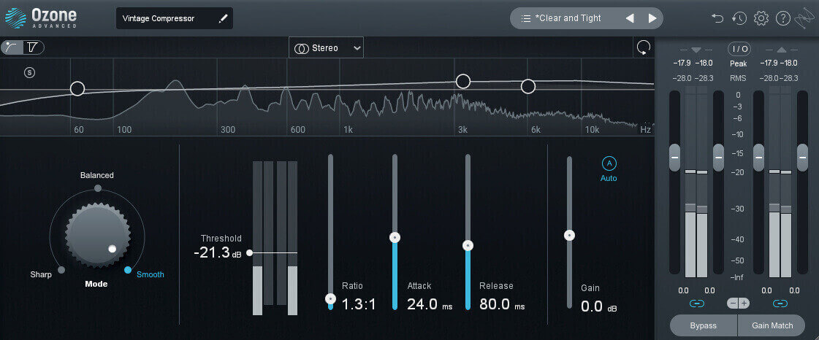Image resolution: width=819 pixels, height=340 pixels.
Task: Open settings via the gear icon
Action: pos(761,18)
